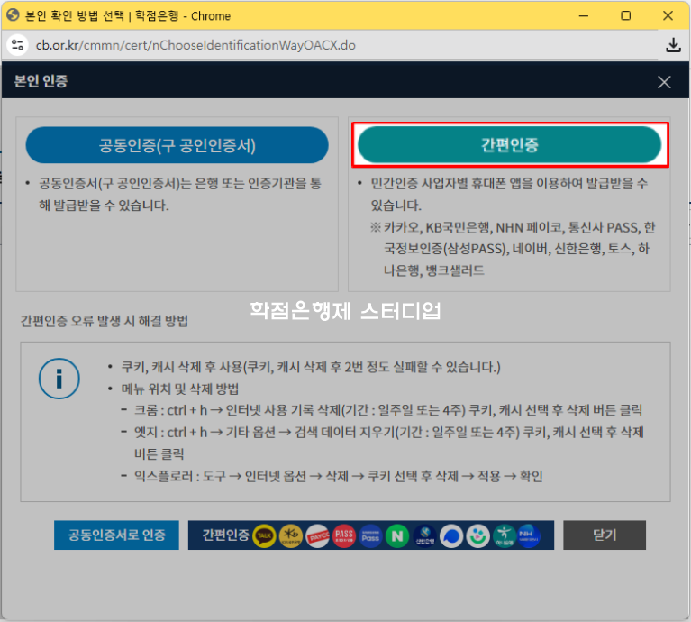Click the red PASS icon in the 간편인증 bar
Viewport: 691px width, 622px height.
point(344,536)
